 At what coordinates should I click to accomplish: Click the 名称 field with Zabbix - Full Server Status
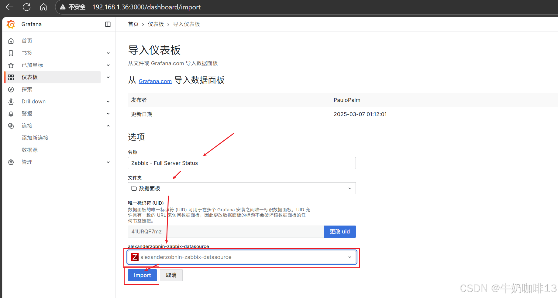[242, 163]
